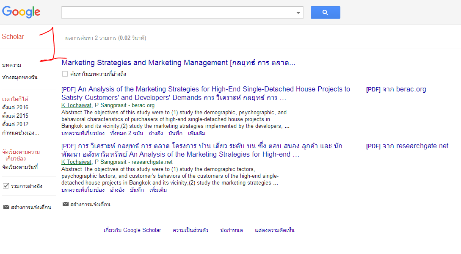Filter results ตั้งแต่ 2012

(15, 124)
